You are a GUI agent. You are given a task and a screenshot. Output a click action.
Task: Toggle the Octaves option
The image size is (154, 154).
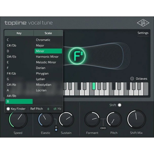coord(132,79)
